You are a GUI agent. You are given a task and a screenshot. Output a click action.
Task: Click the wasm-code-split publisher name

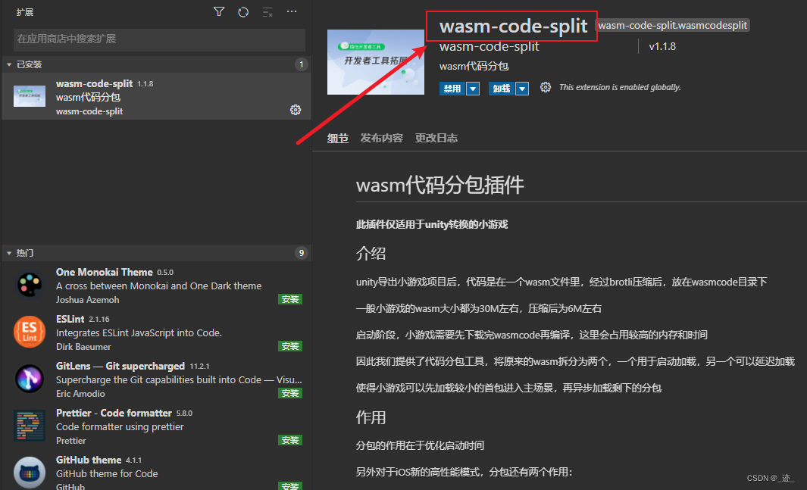[x=489, y=46]
